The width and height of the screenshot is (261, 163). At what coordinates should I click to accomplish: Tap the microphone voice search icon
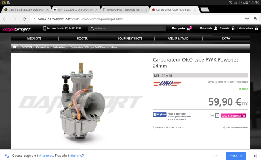[x=255, y=19]
